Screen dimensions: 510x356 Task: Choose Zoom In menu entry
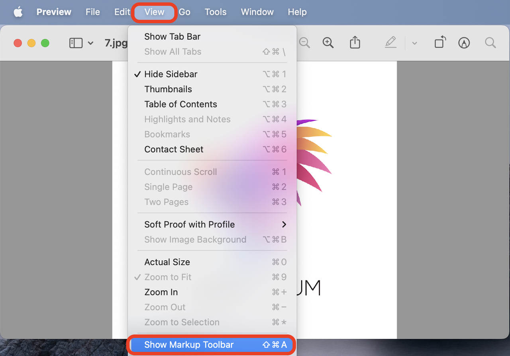click(x=212, y=292)
